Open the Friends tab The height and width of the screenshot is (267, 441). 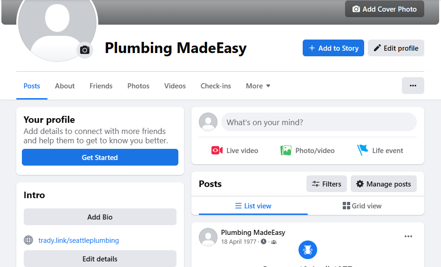tap(101, 86)
